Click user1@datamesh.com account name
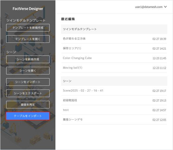Screen dimensions: 173x150 pos(149,7)
